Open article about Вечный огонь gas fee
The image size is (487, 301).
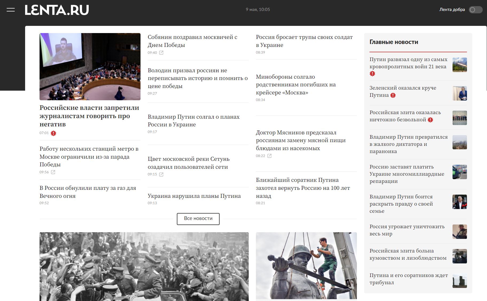tap(88, 192)
